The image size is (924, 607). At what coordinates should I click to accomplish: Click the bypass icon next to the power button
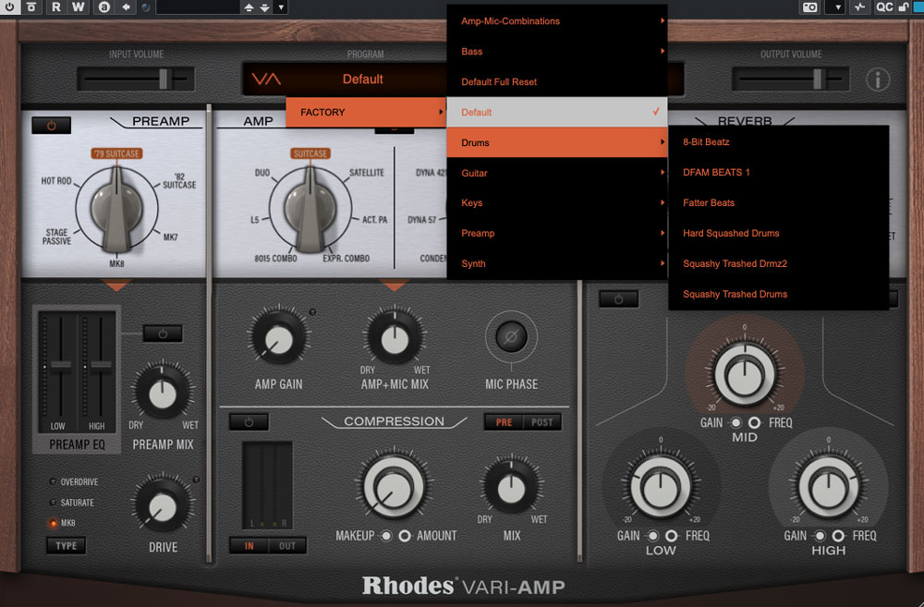(31, 7)
